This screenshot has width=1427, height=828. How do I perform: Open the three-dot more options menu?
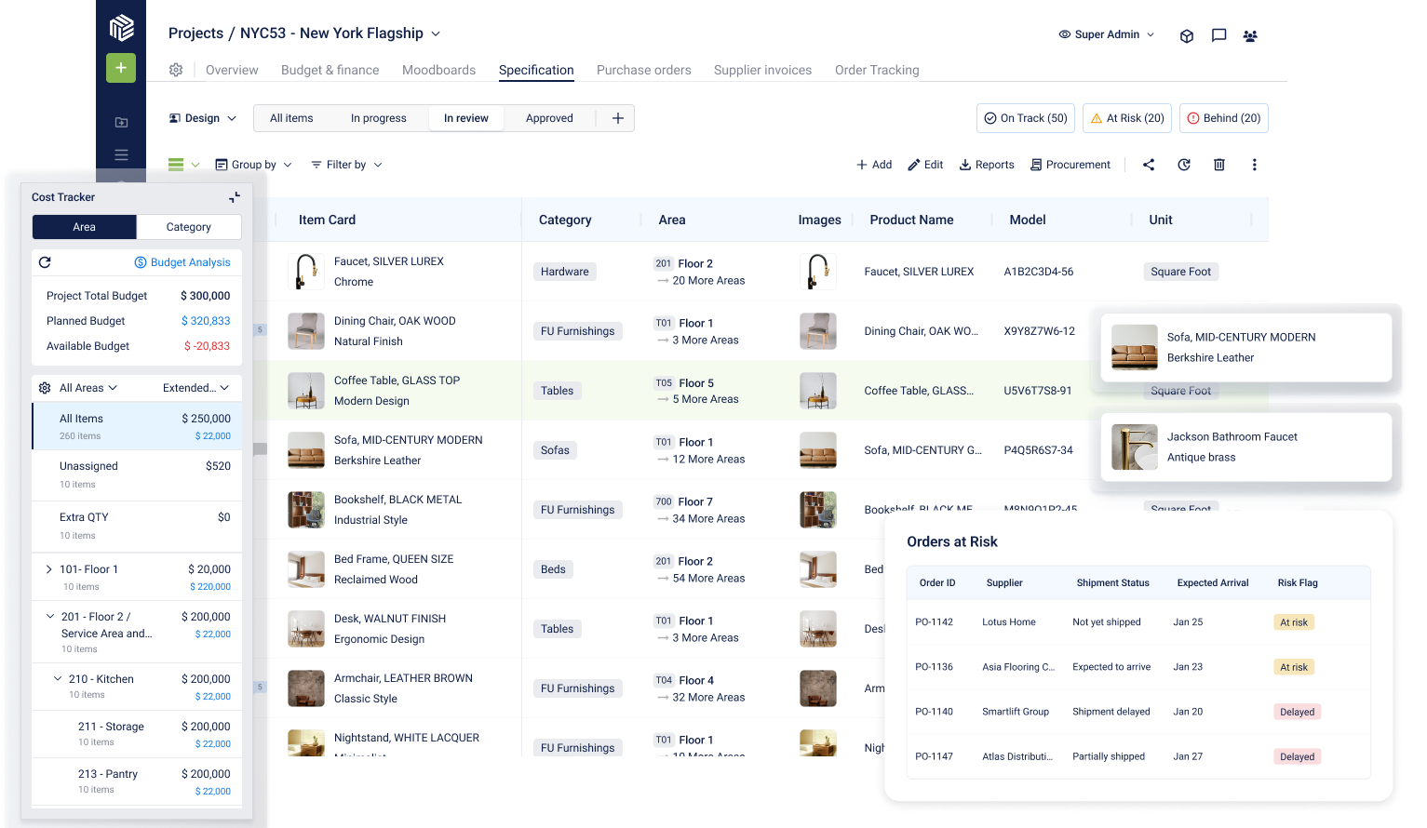pos(1254,165)
